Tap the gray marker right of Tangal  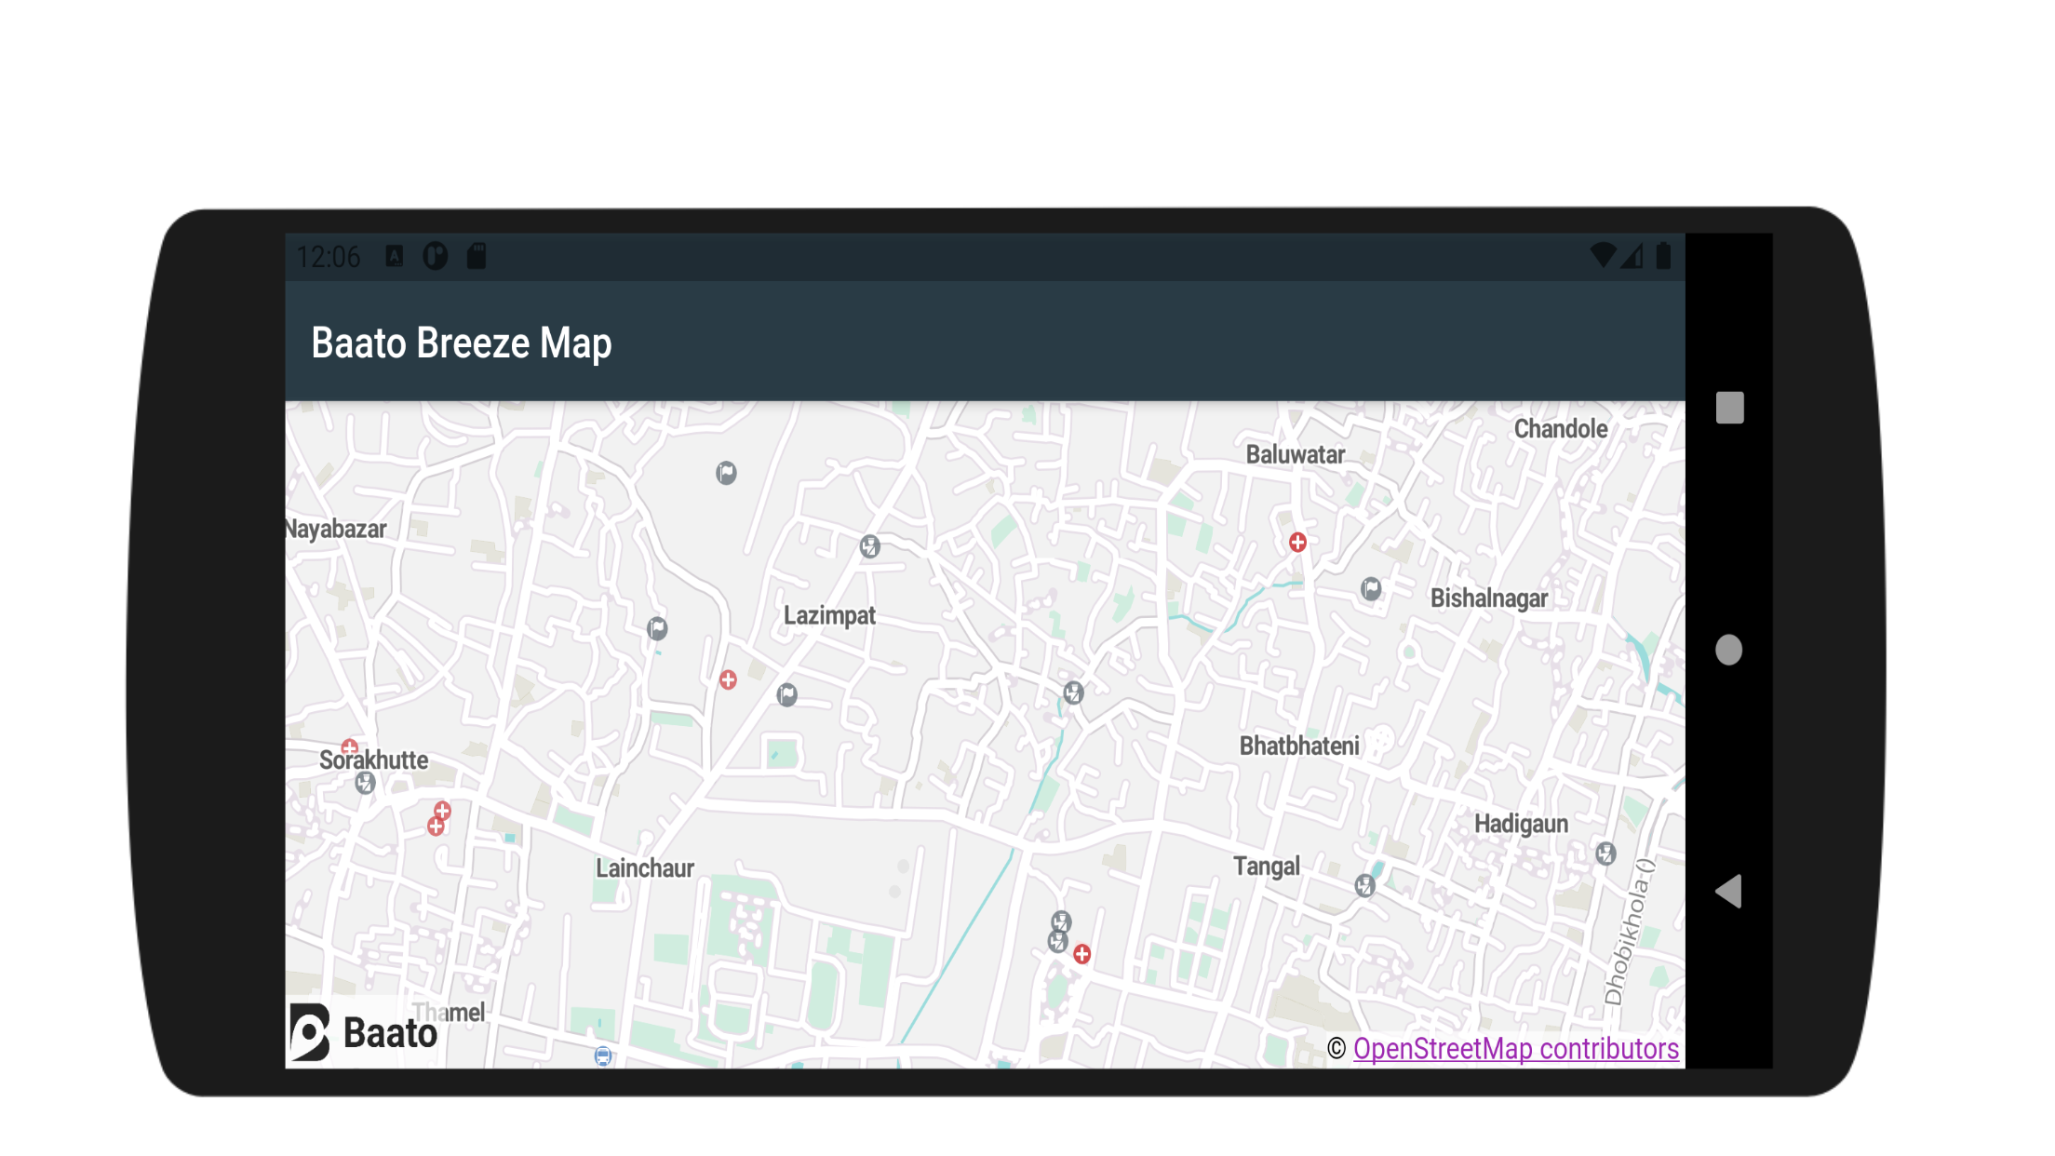[1364, 885]
